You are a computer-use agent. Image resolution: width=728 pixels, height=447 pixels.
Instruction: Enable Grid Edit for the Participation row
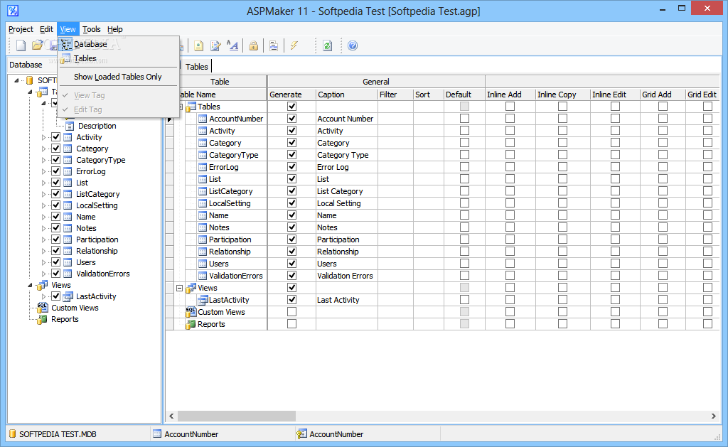coord(707,239)
